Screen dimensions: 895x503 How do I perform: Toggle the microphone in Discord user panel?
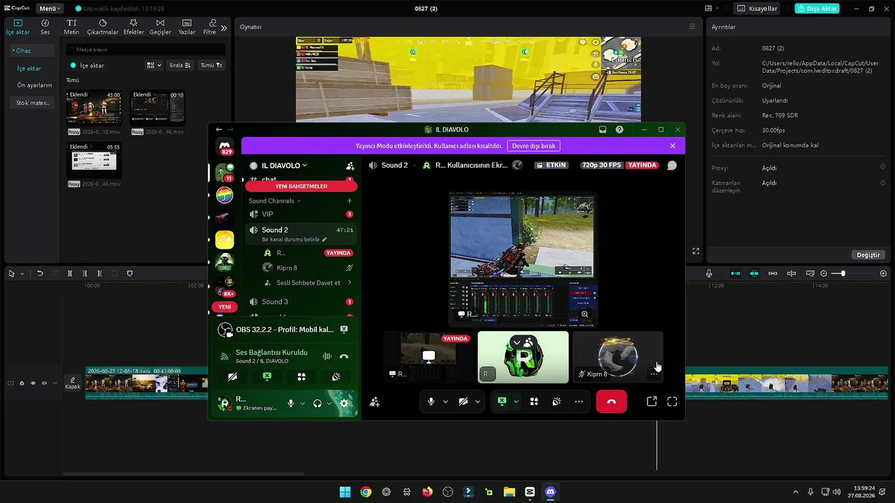click(291, 403)
